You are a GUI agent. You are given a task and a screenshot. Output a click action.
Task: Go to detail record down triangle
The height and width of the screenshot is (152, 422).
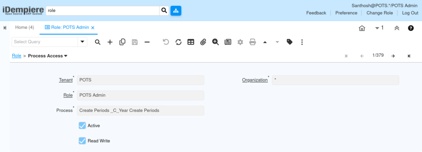(x=277, y=42)
